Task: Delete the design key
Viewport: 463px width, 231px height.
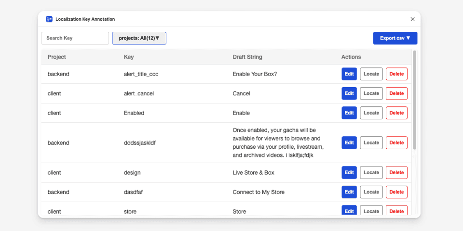Action: tap(396, 173)
